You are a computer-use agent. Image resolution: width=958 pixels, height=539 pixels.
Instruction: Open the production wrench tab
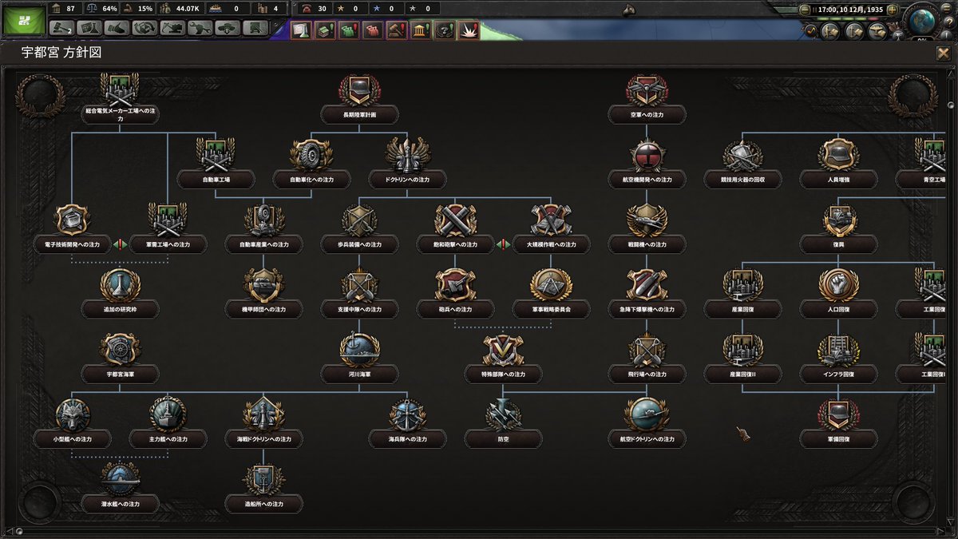(x=201, y=28)
